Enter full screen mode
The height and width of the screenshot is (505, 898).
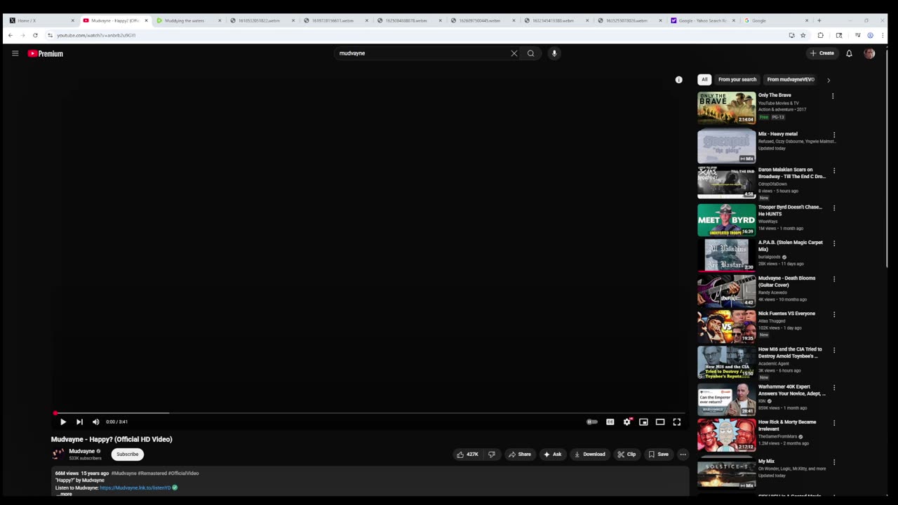click(677, 422)
